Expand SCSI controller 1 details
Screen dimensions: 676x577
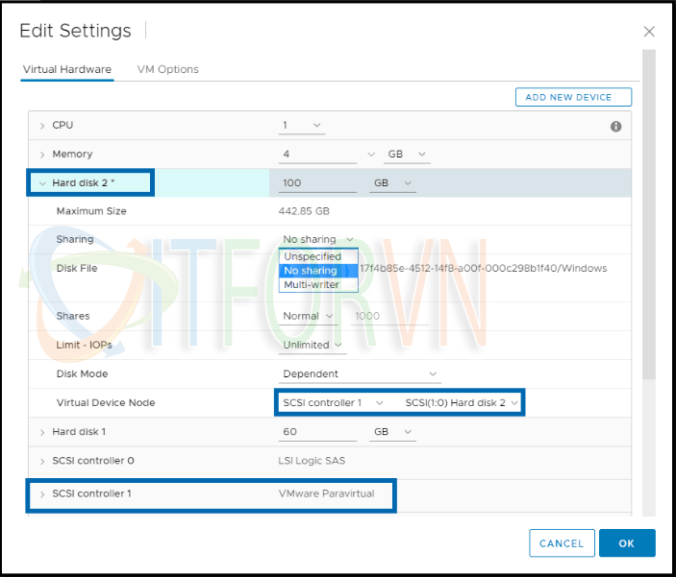tap(42, 493)
